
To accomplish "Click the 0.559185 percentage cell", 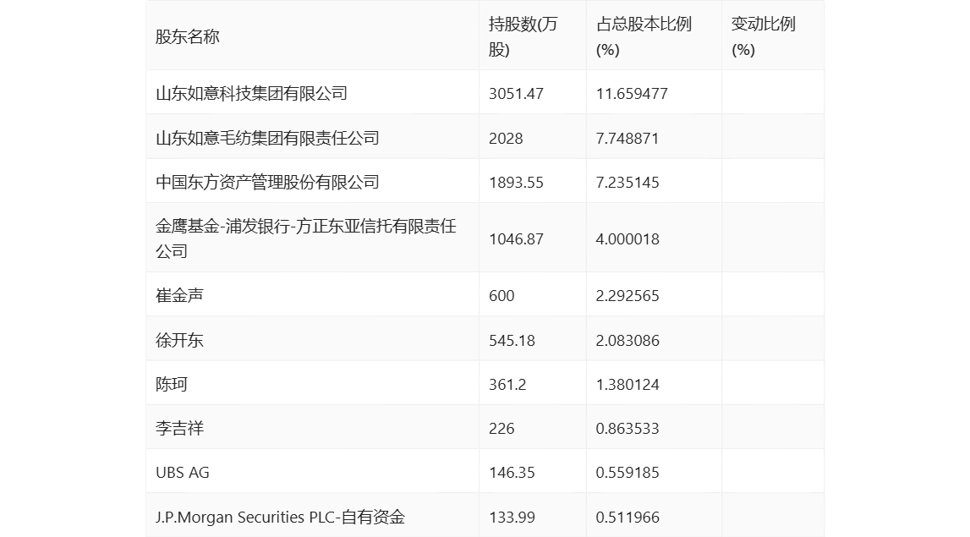I will (x=627, y=472).
